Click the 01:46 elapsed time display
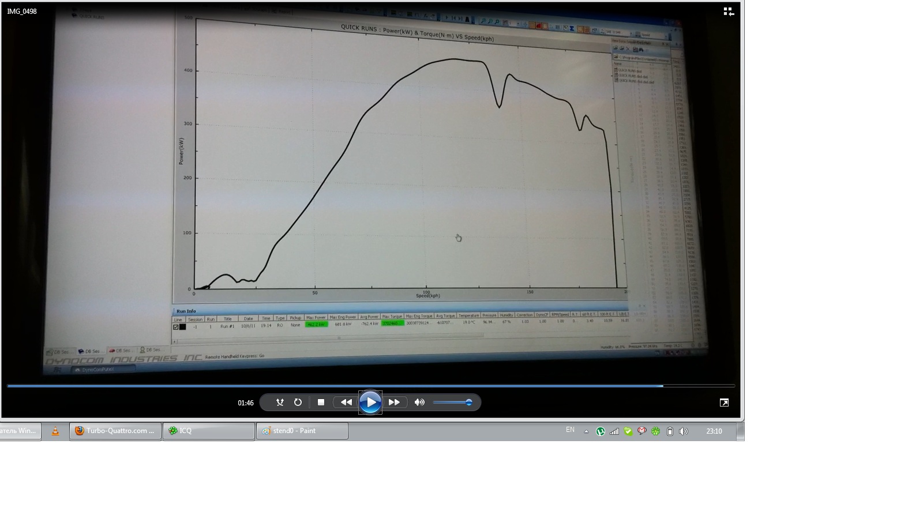 [246, 403]
